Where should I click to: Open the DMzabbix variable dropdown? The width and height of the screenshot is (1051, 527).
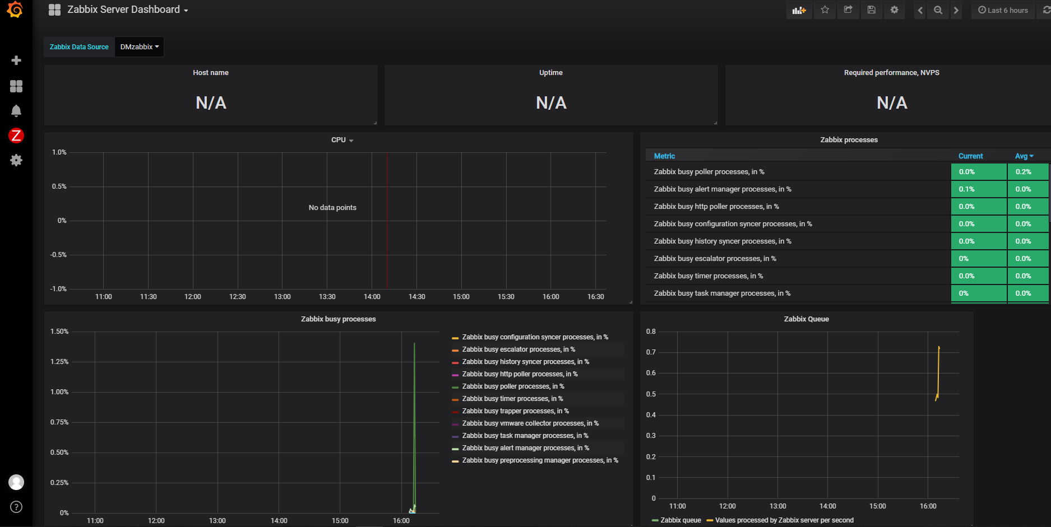point(138,46)
